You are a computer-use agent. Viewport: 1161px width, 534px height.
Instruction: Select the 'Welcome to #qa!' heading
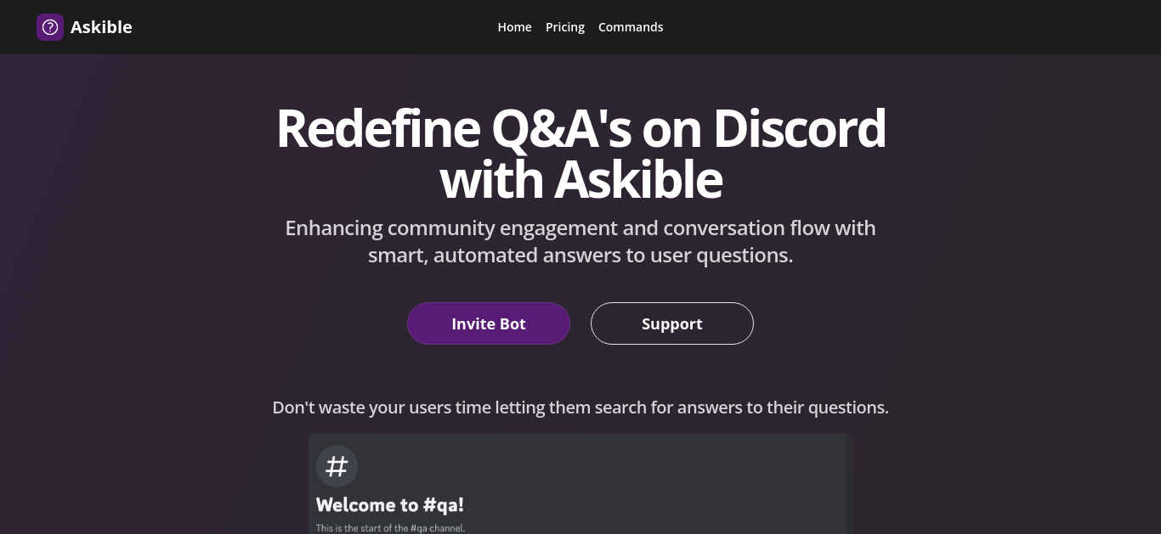click(x=390, y=505)
